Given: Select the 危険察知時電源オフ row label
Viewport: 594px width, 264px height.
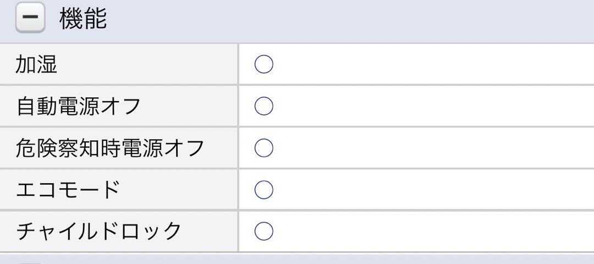Looking at the screenshot, I should pyautogui.click(x=110, y=148).
